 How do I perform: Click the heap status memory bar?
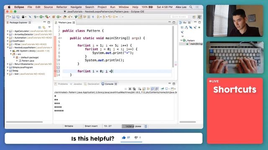pos(133,126)
